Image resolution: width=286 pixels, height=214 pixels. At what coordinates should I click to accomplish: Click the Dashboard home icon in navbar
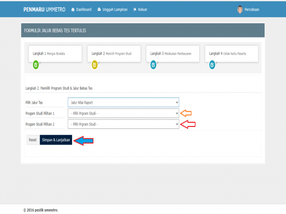(72, 10)
